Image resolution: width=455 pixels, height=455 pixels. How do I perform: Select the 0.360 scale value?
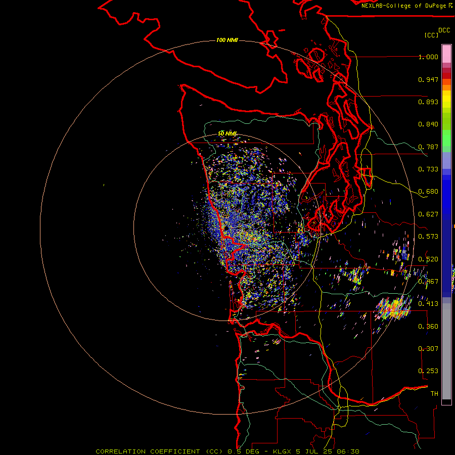[428, 327]
